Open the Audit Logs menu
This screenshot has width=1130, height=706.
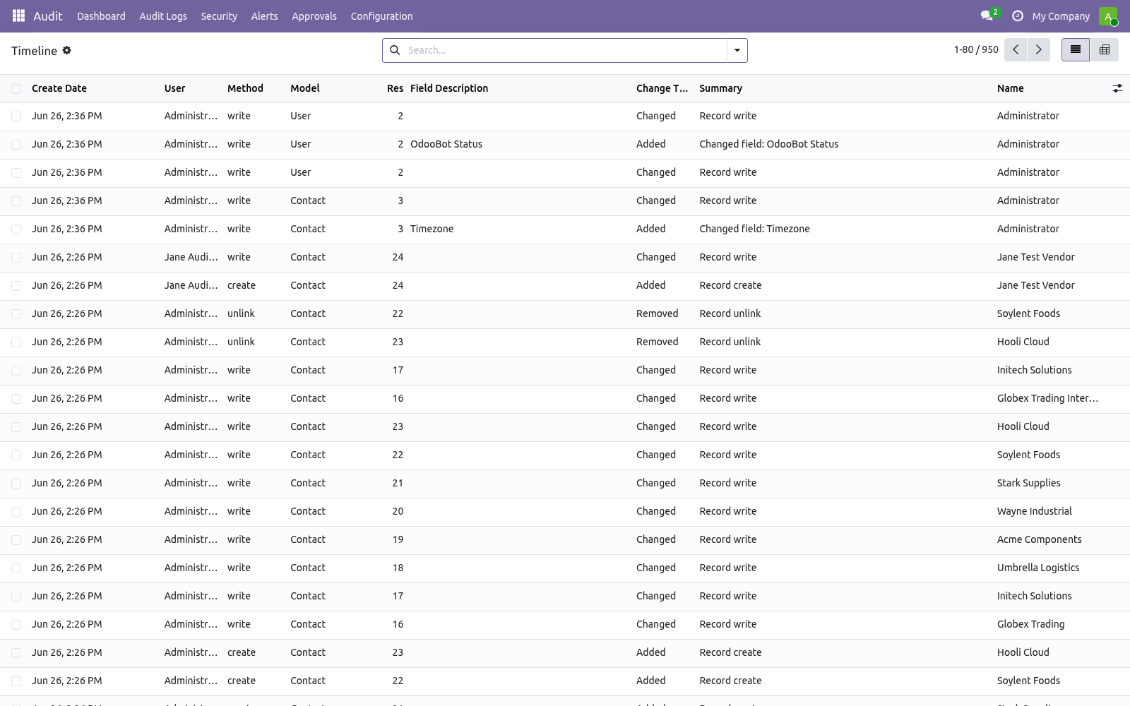(x=163, y=16)
